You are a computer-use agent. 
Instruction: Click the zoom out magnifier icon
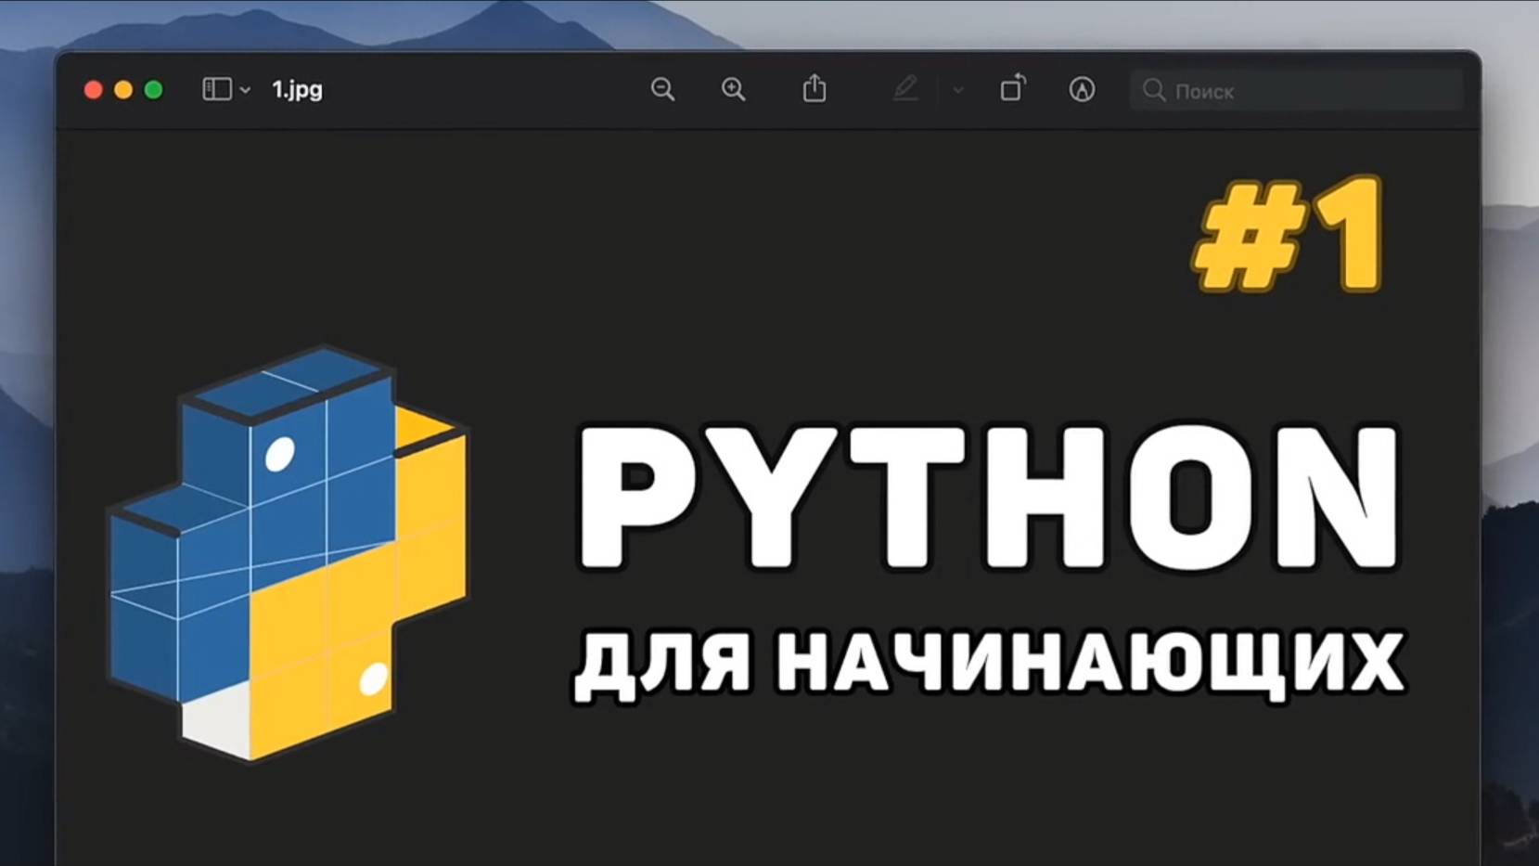pyautogui.click(x=662, y=89)
